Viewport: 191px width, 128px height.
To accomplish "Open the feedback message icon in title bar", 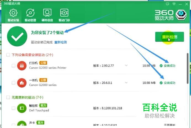I will [168, 4].
